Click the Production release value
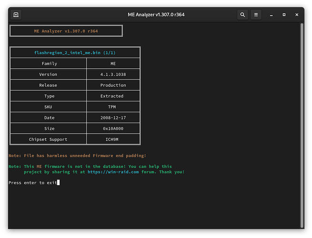The image size is (312, 238). tap(113, 85)
